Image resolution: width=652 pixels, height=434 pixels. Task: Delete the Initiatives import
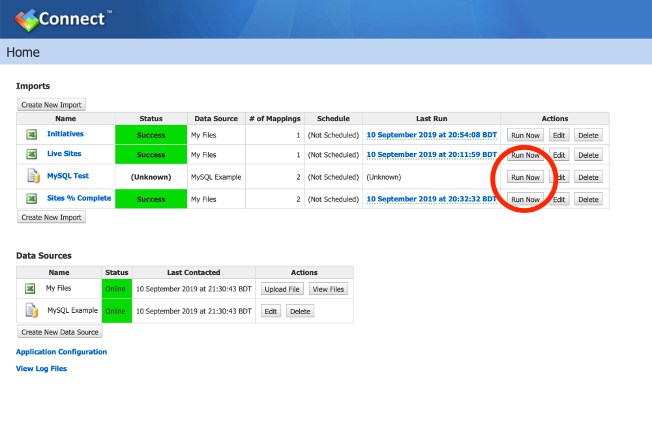[588, 135]
